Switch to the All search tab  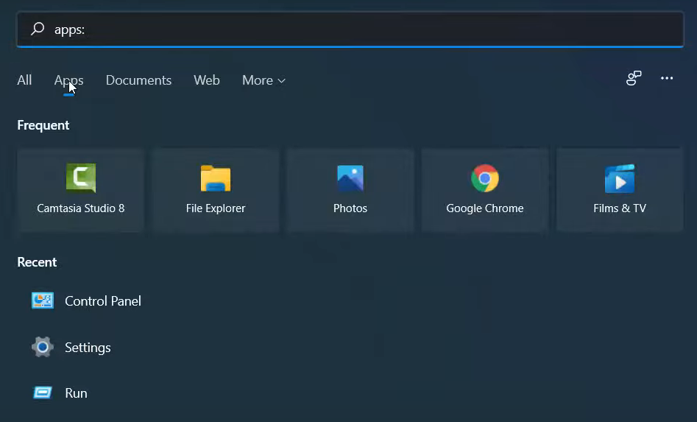point(24,80)
